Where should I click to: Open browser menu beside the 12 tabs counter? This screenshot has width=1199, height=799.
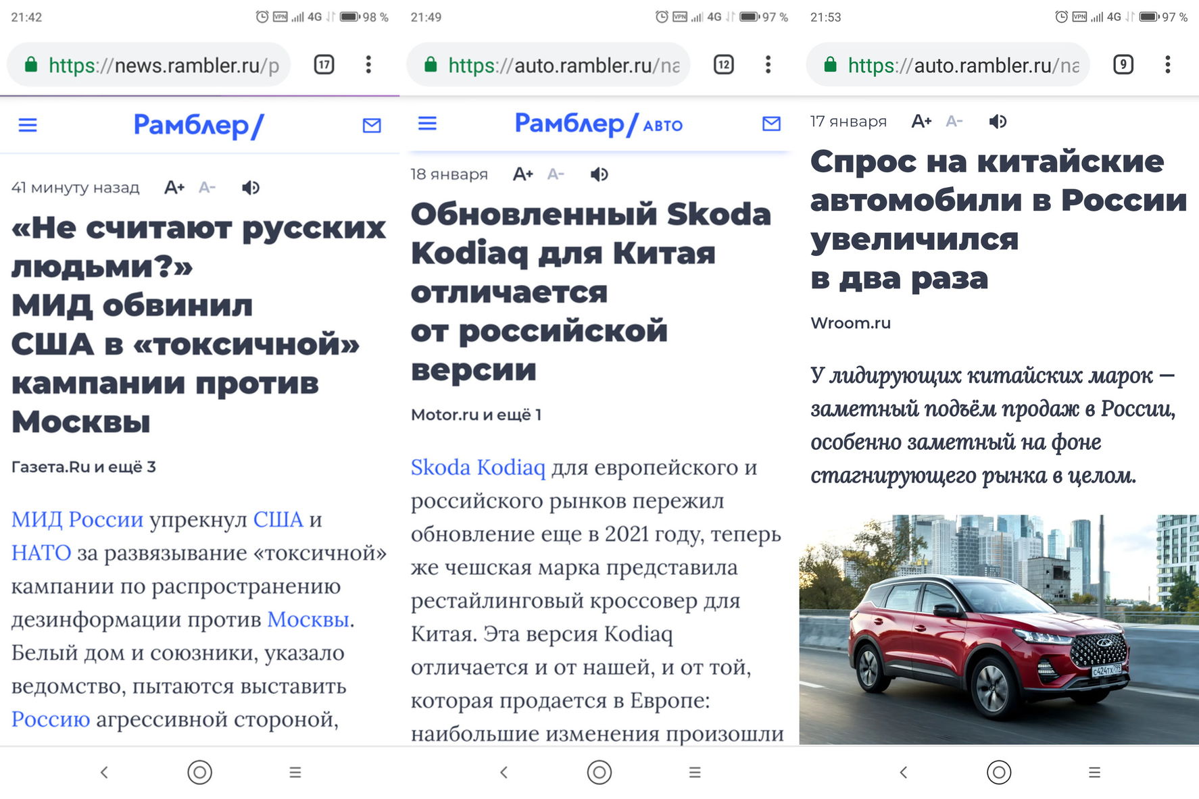[768, 65]
